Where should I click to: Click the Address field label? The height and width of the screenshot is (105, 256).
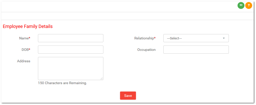coord(24,61)
